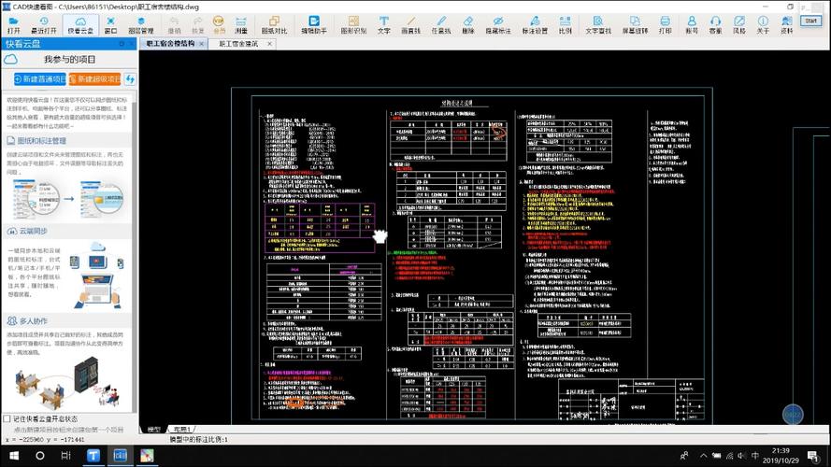Select the 任意线 freehand line tool
Viewport: 831px width, 467px height.
[x=441, y=25]
